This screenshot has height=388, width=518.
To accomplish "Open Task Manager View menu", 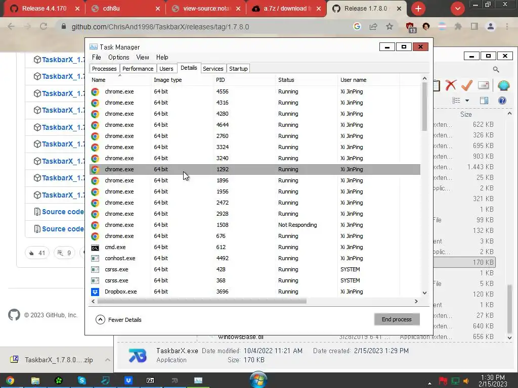I will click(x=142, y=58).
